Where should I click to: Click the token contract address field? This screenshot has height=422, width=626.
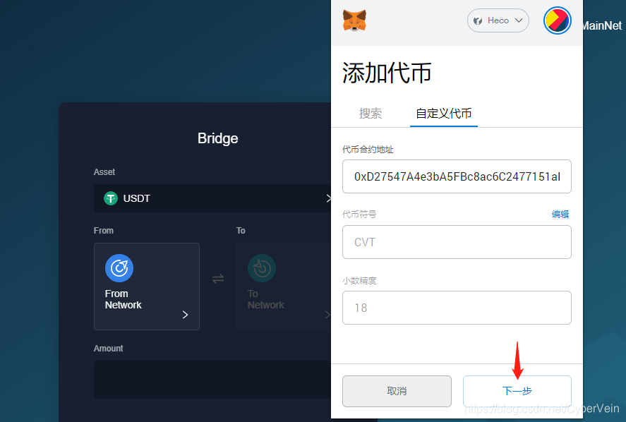coord(457,176)
